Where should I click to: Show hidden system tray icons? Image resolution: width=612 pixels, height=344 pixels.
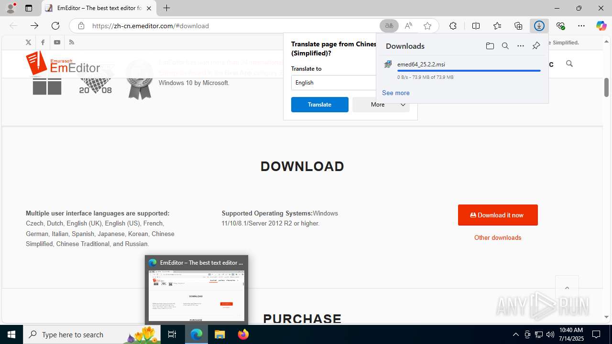515,334
